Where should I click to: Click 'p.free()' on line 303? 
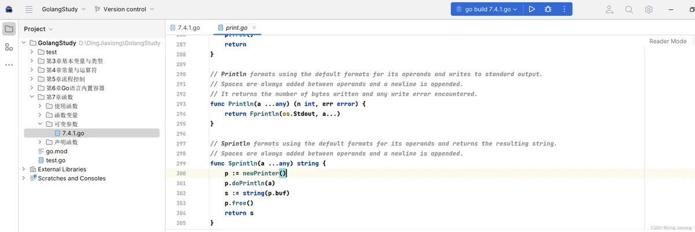[x=239, y=203]
